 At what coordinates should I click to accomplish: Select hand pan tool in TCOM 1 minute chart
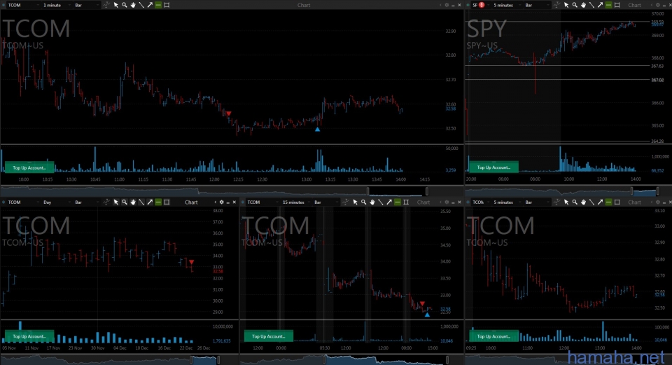[133, 5]
